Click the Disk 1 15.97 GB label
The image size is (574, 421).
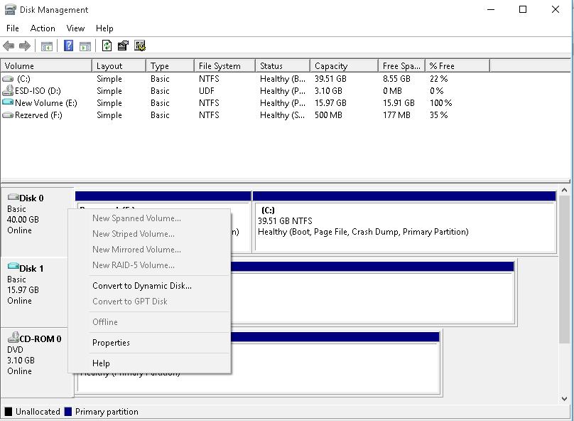[x=23, y=290]
